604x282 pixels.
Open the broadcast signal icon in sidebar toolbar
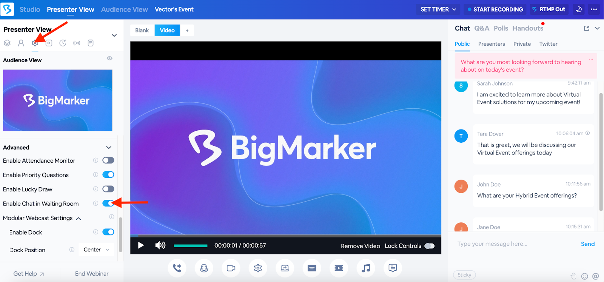(x=77, y=43)
